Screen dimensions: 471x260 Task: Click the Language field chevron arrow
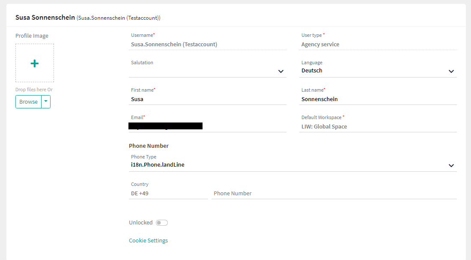pyautogui.click(x=451, y=72)
